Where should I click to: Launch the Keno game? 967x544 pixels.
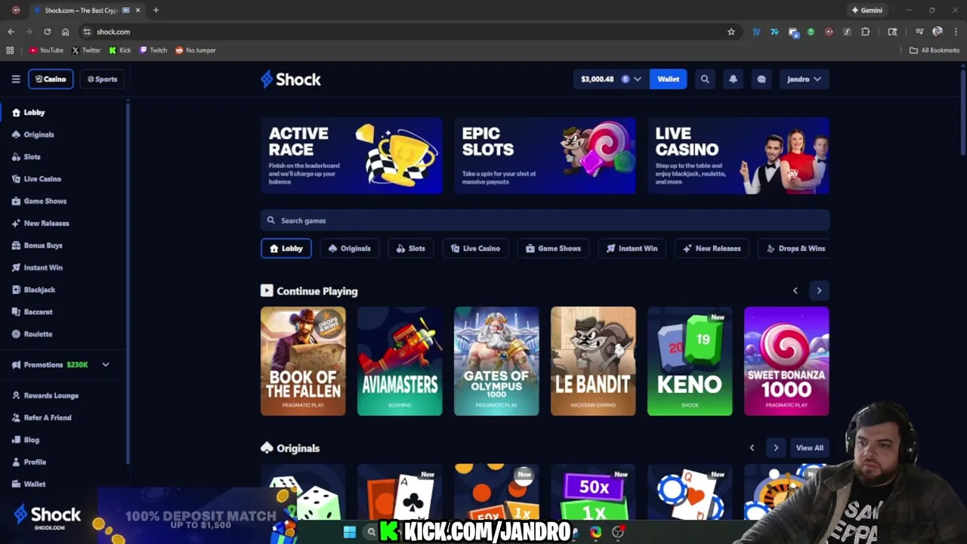pos(690,361)
